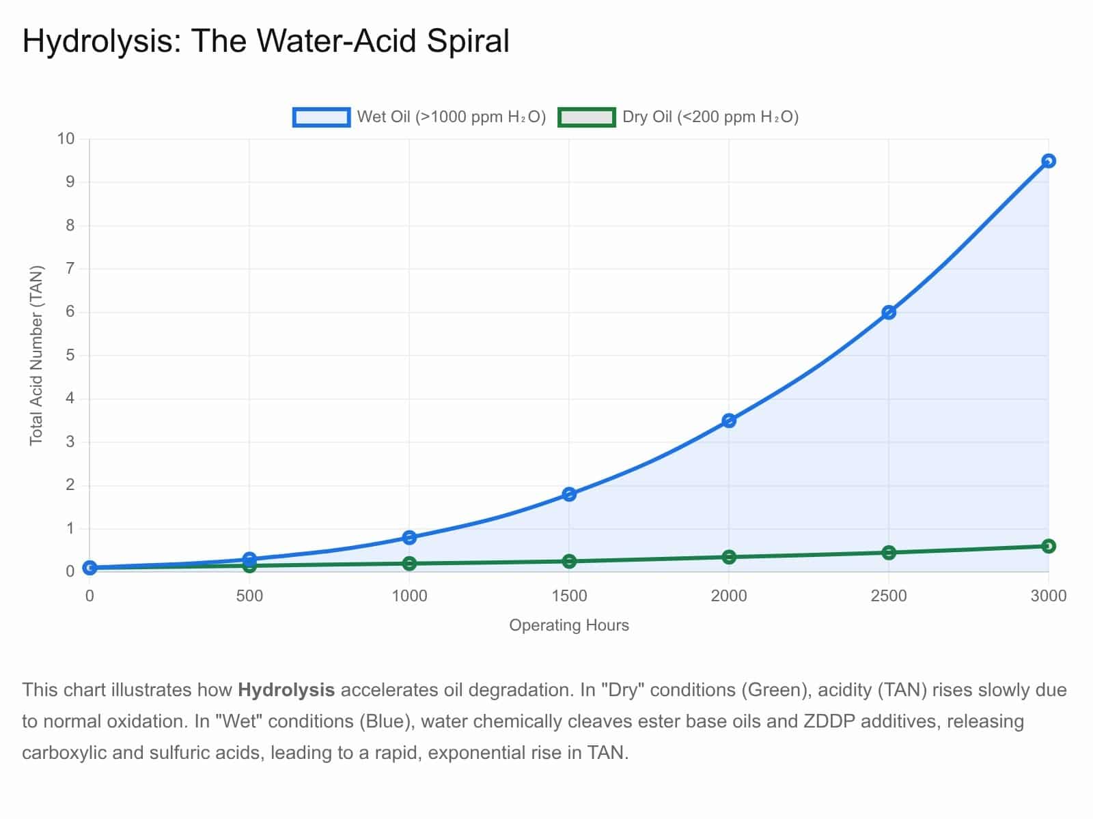Click the Wet Oil (>1000 ppm H₂O) legend label

click(452, 117)
